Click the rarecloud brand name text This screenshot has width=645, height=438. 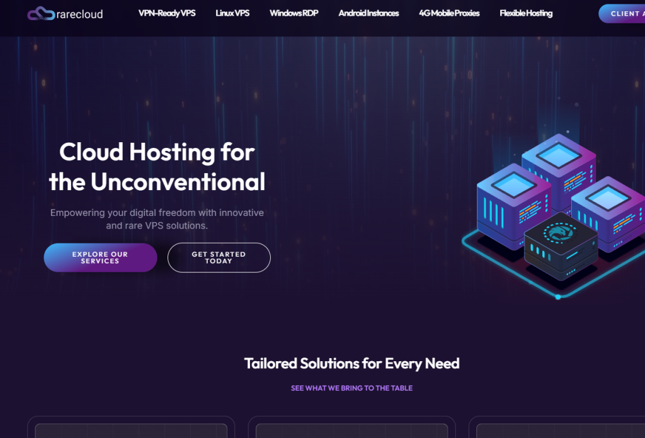(80, 14)
